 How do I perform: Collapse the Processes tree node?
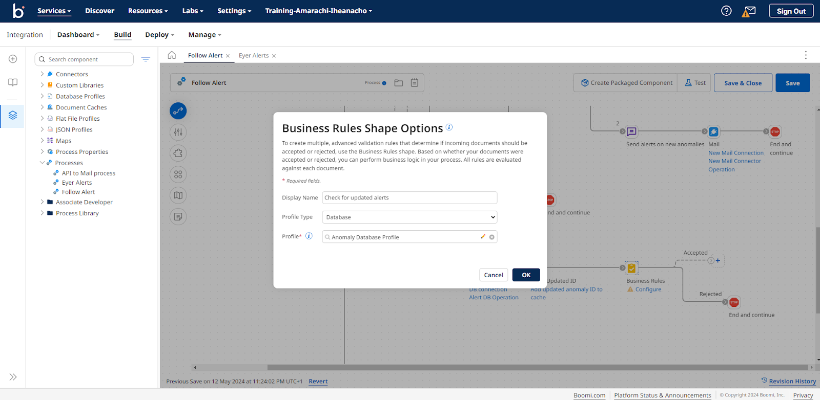(42, 163)
